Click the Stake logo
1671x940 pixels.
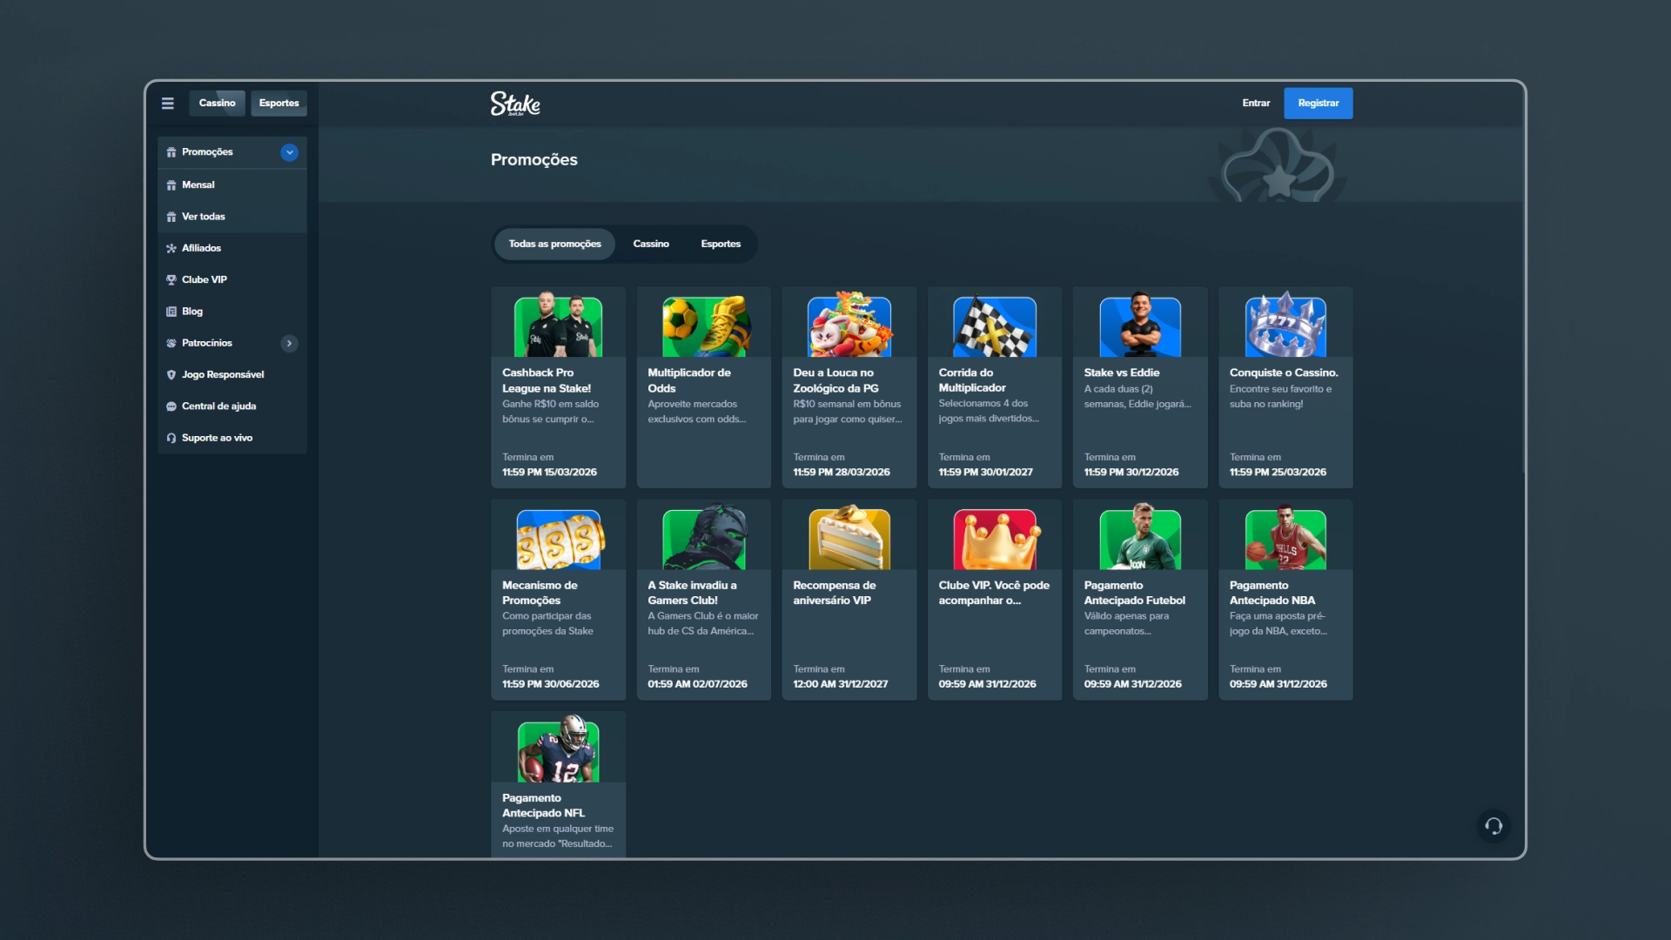point(515,104)
